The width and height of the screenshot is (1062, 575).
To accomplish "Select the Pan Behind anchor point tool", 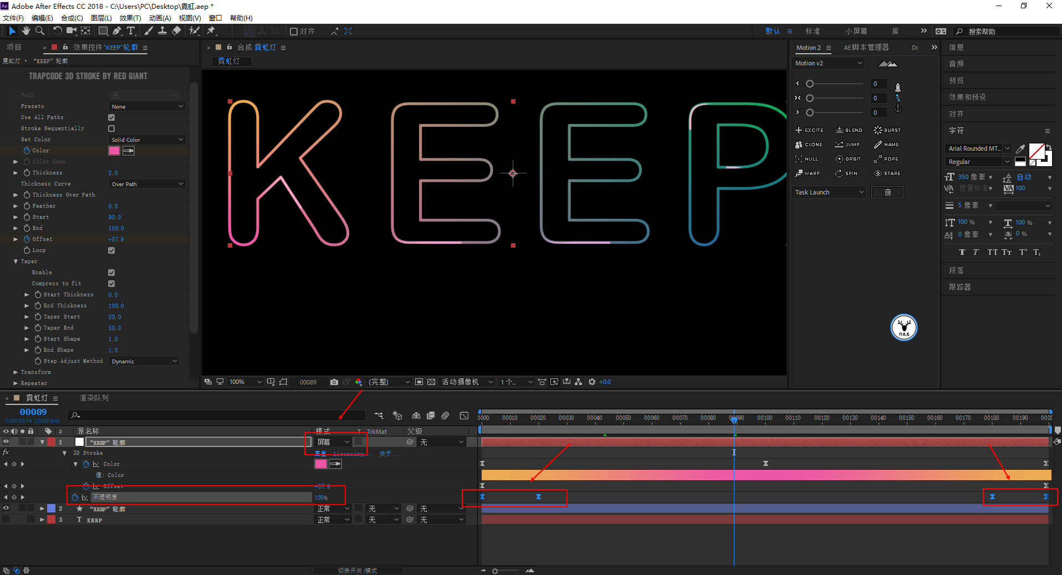I will tap(86, 31).
